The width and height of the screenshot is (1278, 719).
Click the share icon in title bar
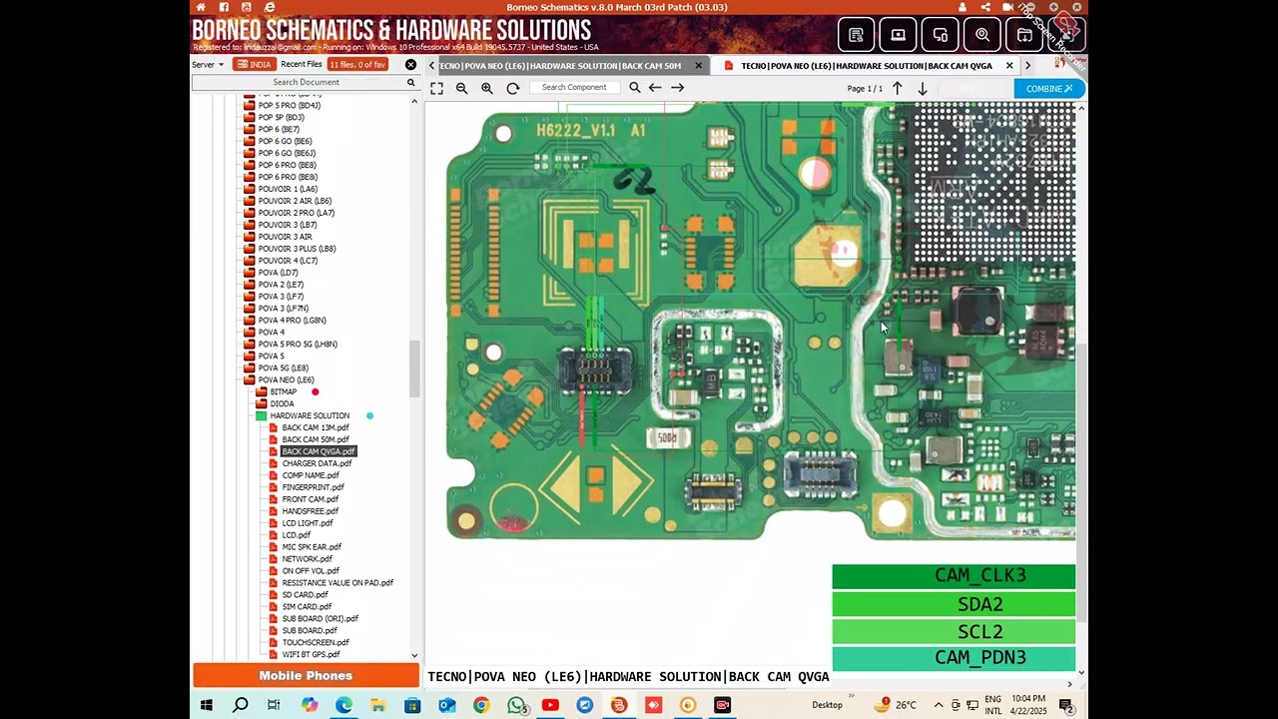[985, 7]
